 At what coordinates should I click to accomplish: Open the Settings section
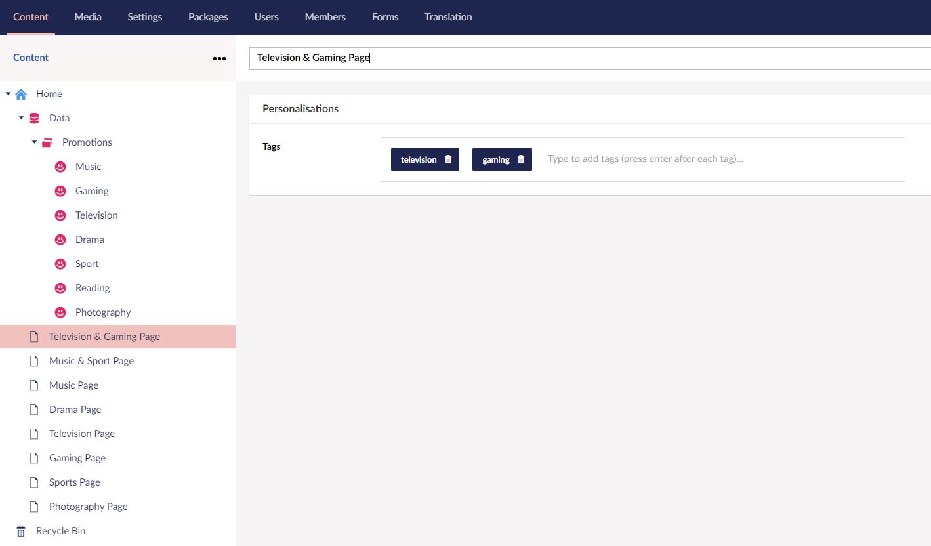pyautogui.click(x=145, y=17)
